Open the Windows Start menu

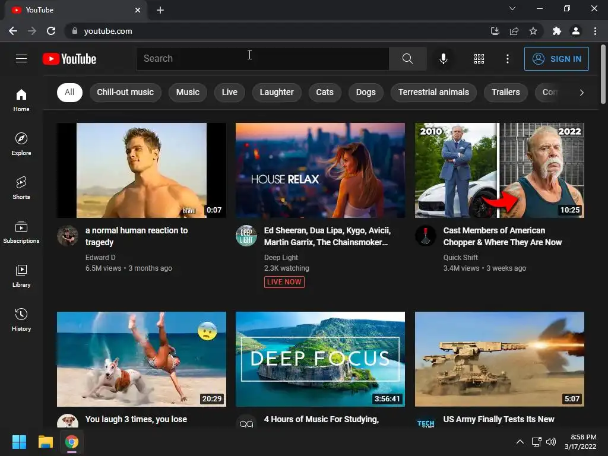point(20,442)
